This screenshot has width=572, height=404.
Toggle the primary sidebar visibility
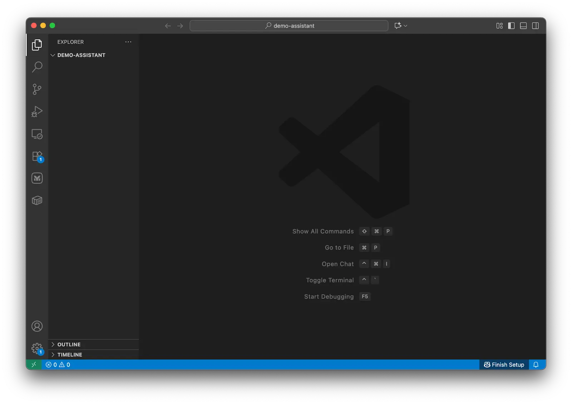pos(511,25)
